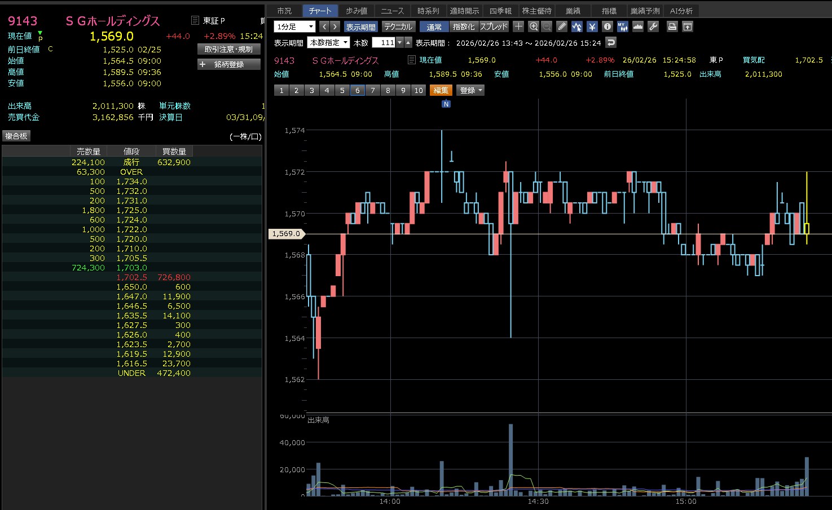Open chart settings wrench icon

653,26
